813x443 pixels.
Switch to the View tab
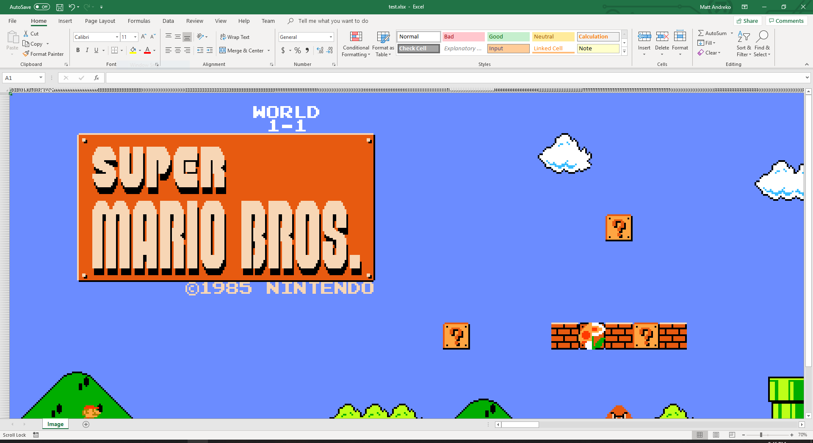pyautogui.click(x=221, y=21)
